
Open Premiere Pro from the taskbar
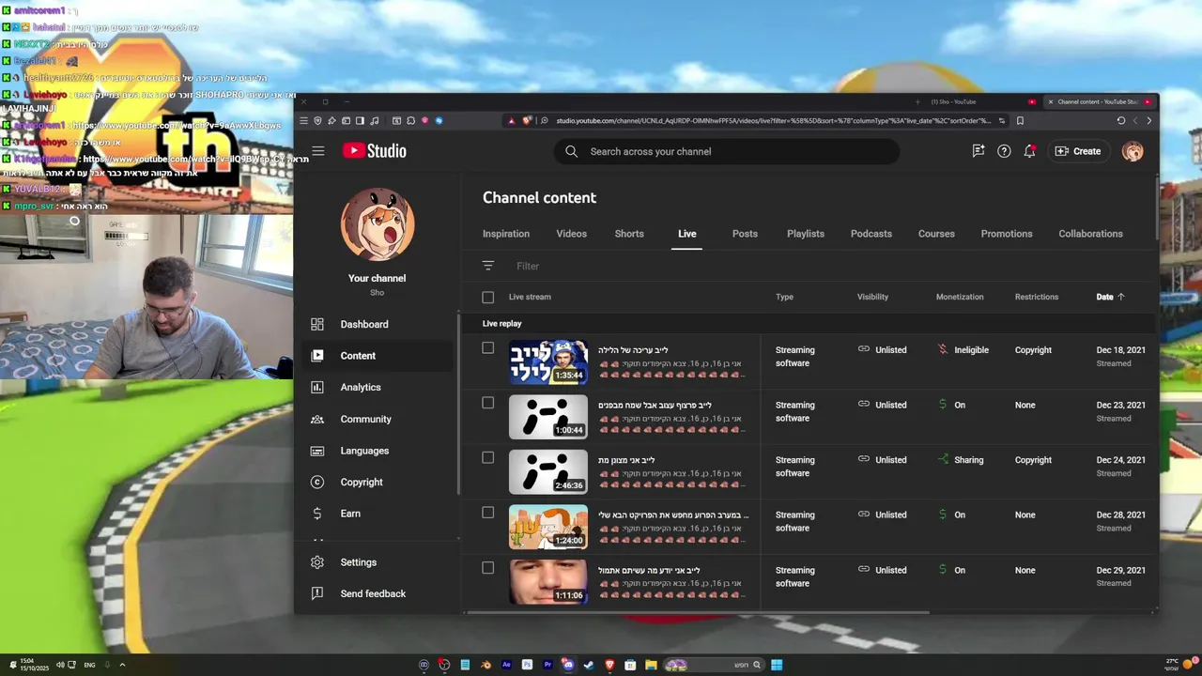[547, 665]
